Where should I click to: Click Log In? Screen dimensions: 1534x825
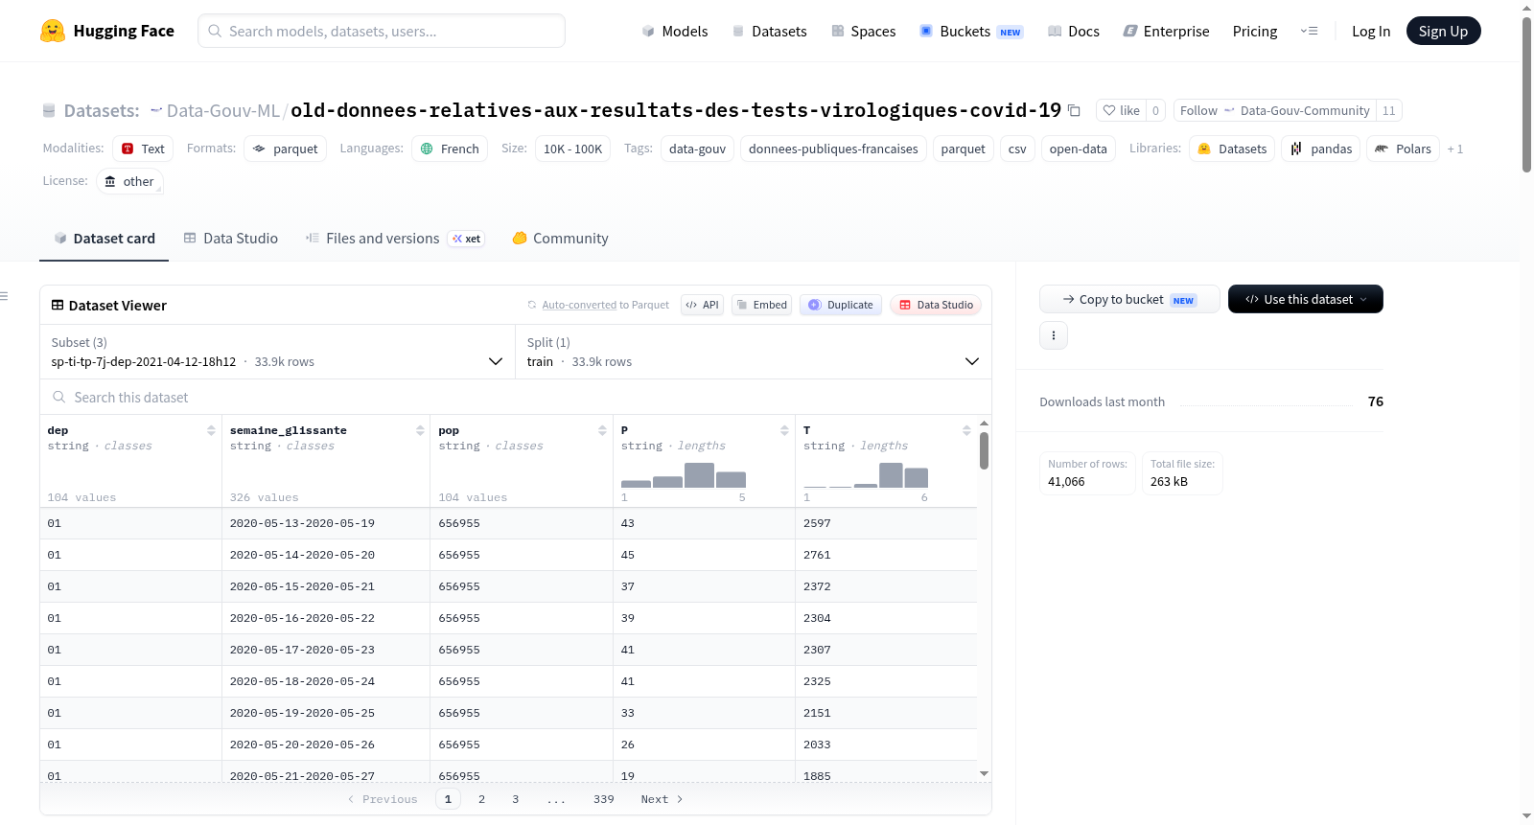pyautogui.click(x=1371, y=32)
